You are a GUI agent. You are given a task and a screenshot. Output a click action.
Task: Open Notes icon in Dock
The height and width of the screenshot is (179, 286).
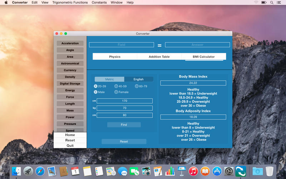[x=87, y=171]
